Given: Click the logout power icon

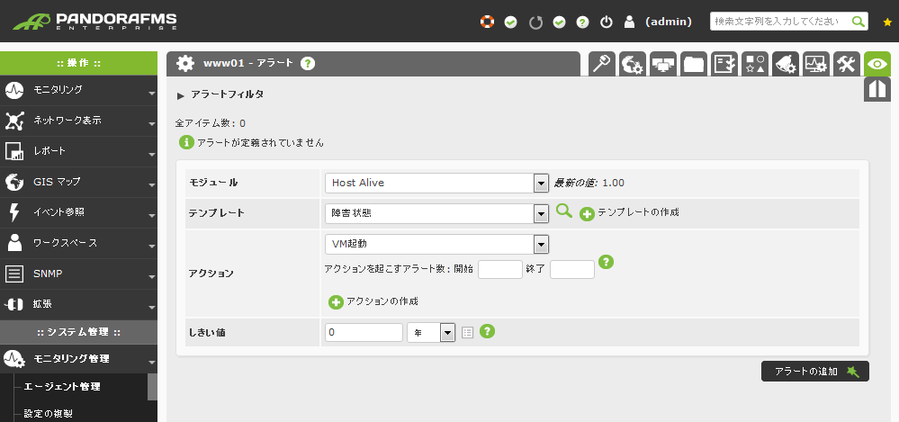Looking at the screenshot, I should tap(606, 22).
